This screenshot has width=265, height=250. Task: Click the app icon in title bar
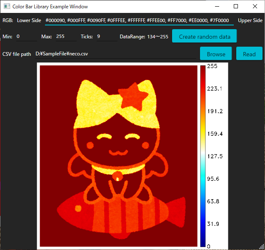[7, 6]
